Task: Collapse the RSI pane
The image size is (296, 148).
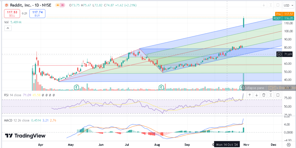Action: [271, 95]
